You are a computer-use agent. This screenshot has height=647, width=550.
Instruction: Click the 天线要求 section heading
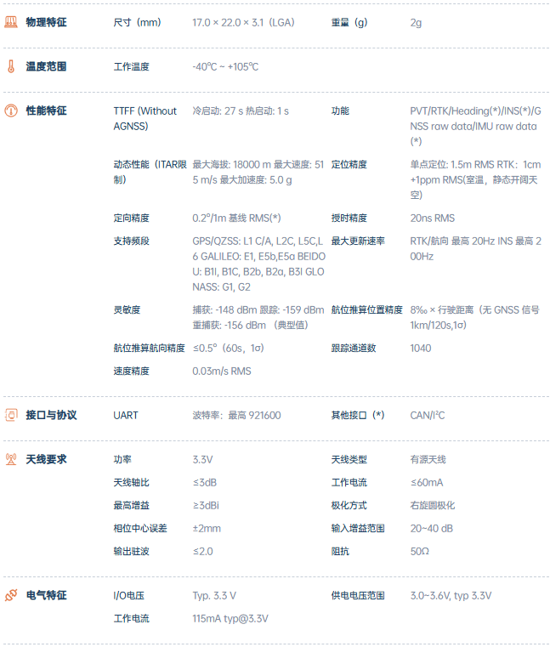pos(46,459)
